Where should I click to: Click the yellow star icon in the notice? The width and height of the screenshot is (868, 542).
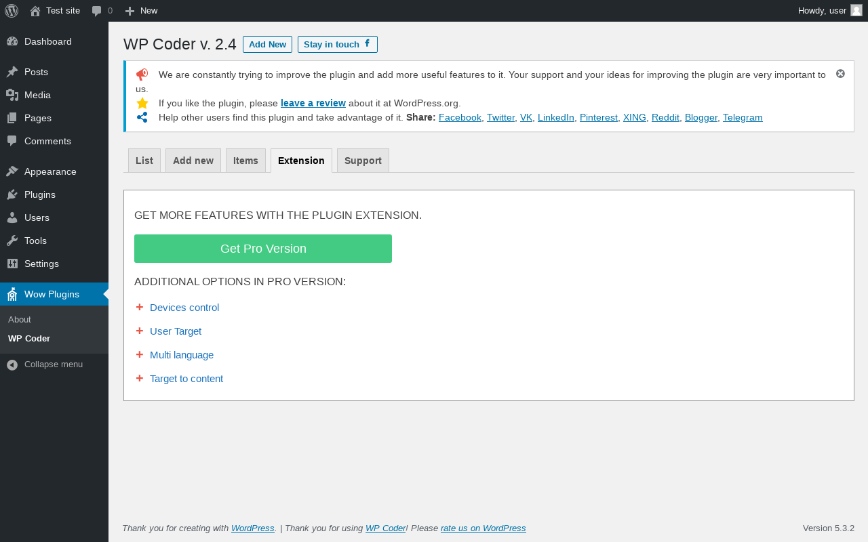(142, 103)
